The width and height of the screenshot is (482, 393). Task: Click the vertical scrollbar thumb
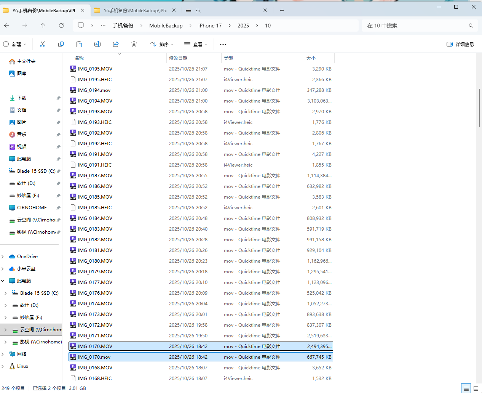pos(479,107)
